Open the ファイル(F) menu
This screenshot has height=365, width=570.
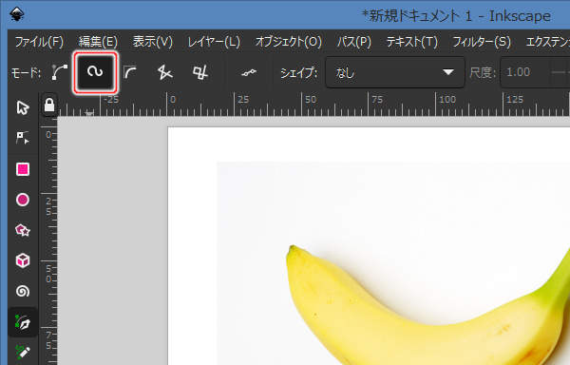[39, 42]
